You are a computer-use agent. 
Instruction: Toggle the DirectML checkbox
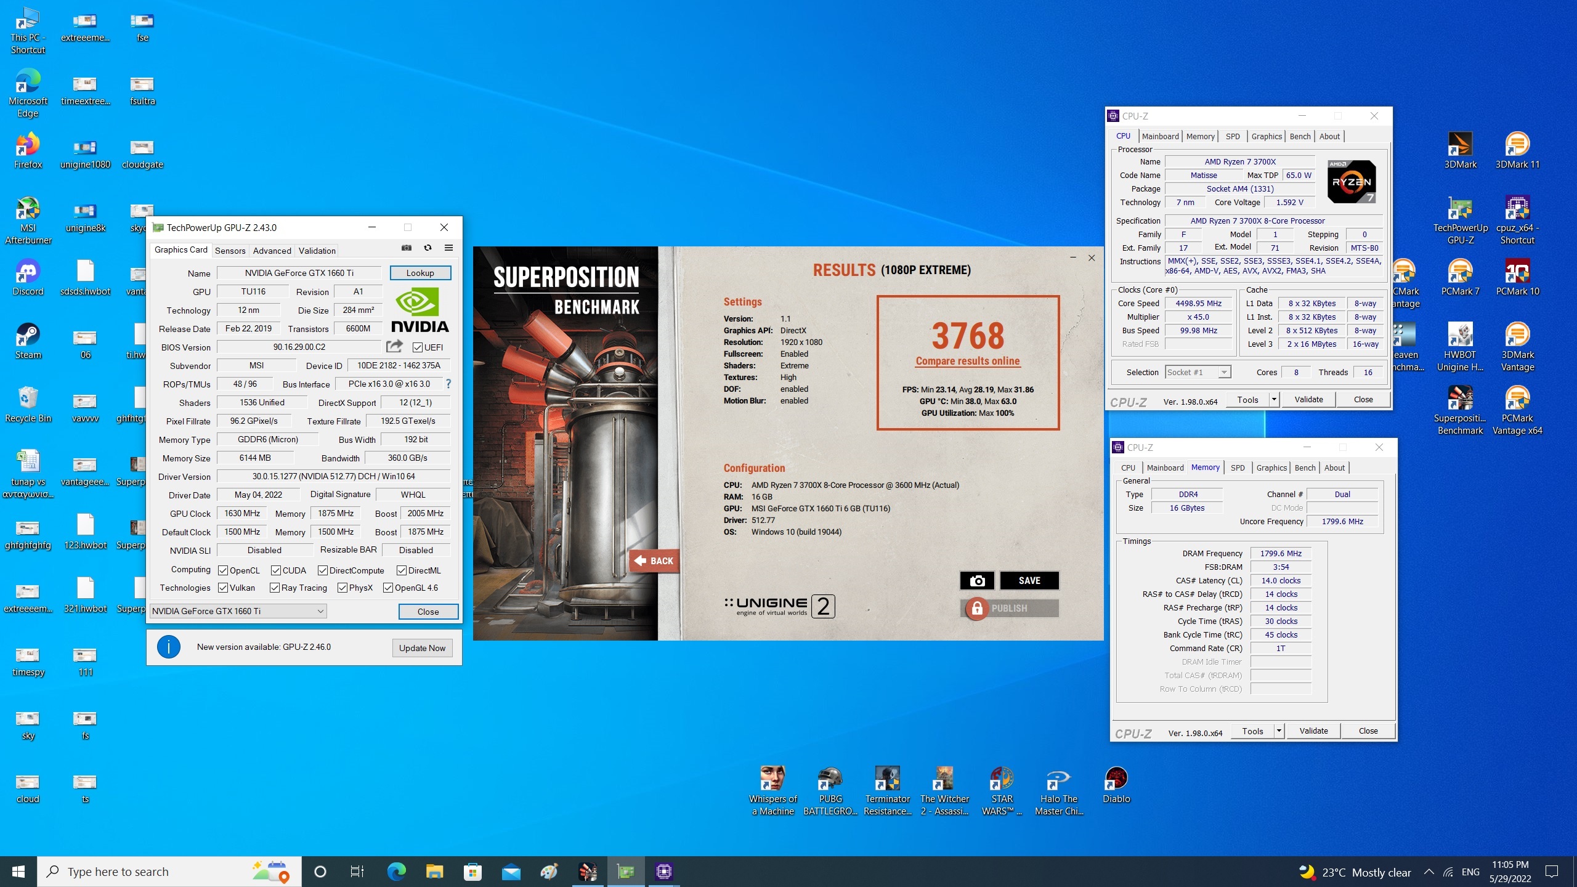click(x=401, y=570)
